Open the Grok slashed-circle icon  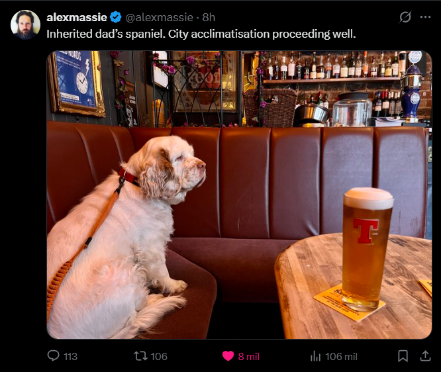tap(405, 17)
